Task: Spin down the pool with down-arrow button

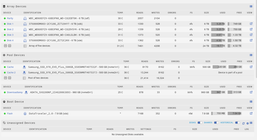Action: 5,78
